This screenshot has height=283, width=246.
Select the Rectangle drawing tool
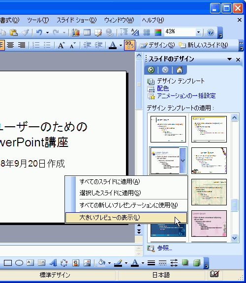click(8, 263)
